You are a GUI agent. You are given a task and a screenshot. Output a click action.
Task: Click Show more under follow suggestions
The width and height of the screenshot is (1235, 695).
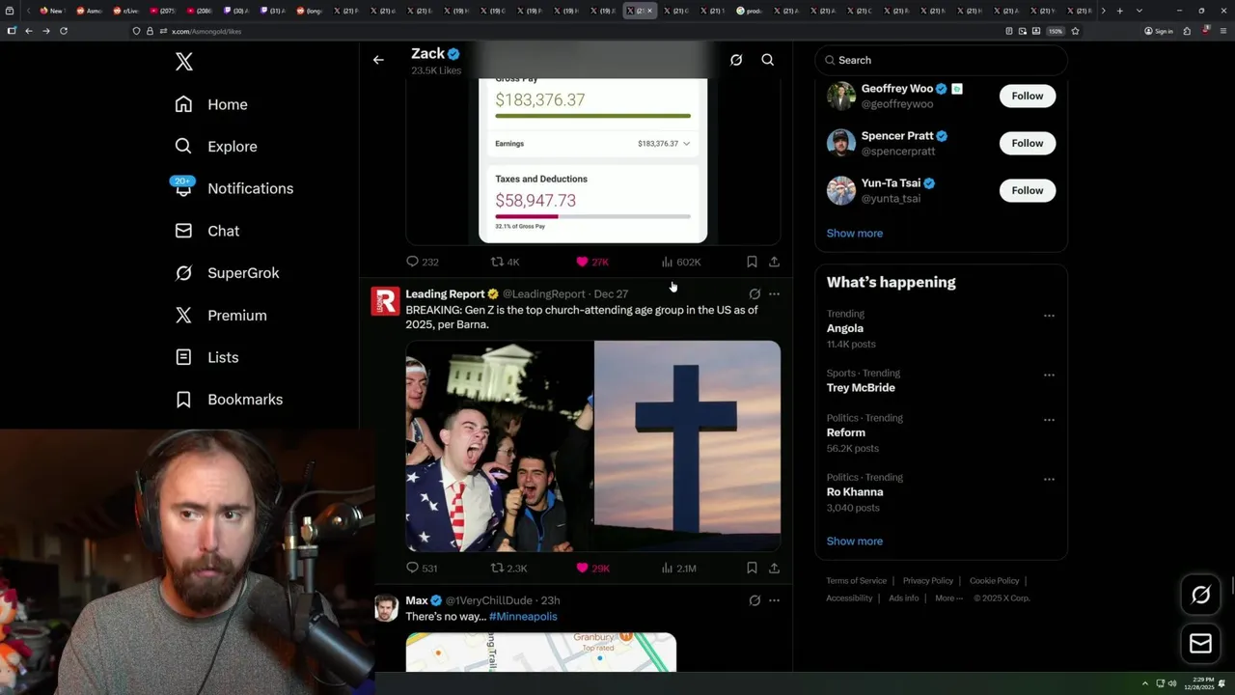point(855,233)
